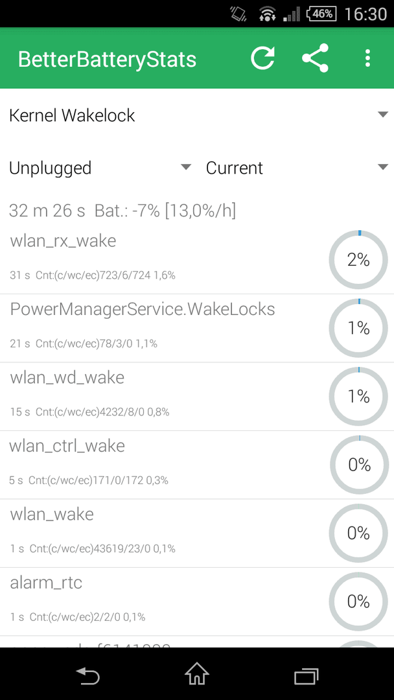Image resolution: width=394 pixels, height=700 pixels.
Task: Tap the 1% gauge beside wlan_wd_wake
Action: coord(359,397)
